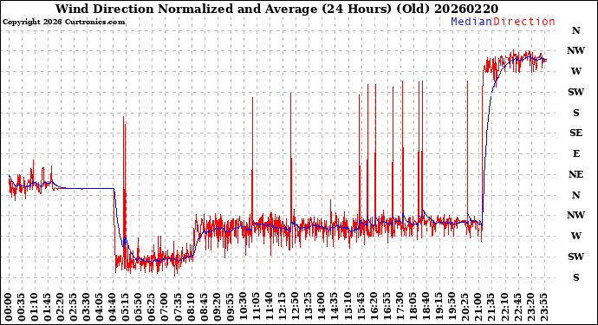Viewport: 598px width, 325px height.
Task: Click the 01:45 time axis label
Action: [x=48, y=308]
